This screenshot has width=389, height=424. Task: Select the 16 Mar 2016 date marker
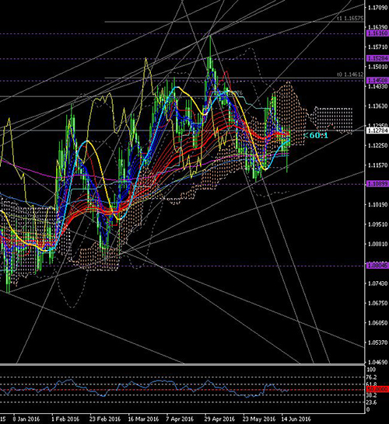(x=143, y=419)
